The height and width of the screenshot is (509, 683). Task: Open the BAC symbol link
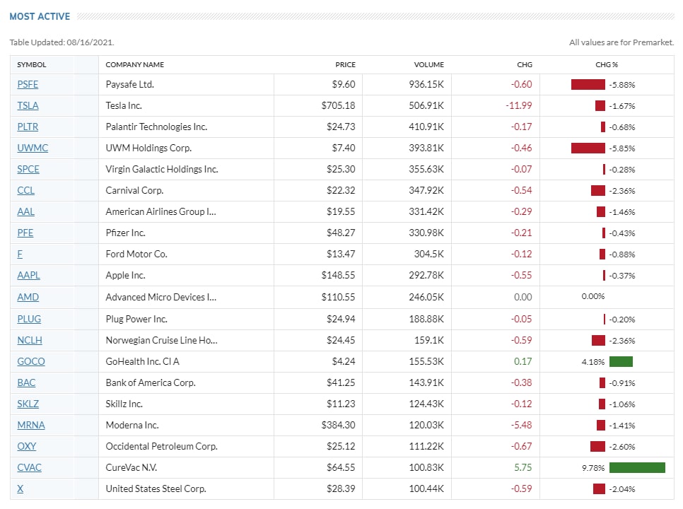pos(26,382)
